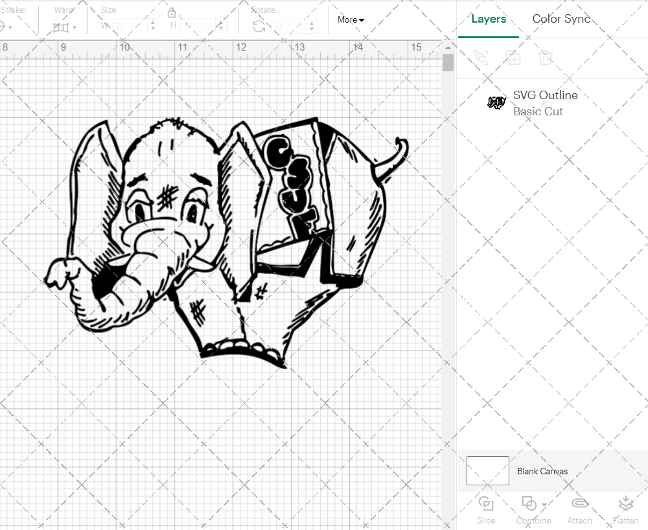The height and width of the screenshot is (530, 648).
Task: Toggle the size aspect ratio lock
Action: pos(172,13)
